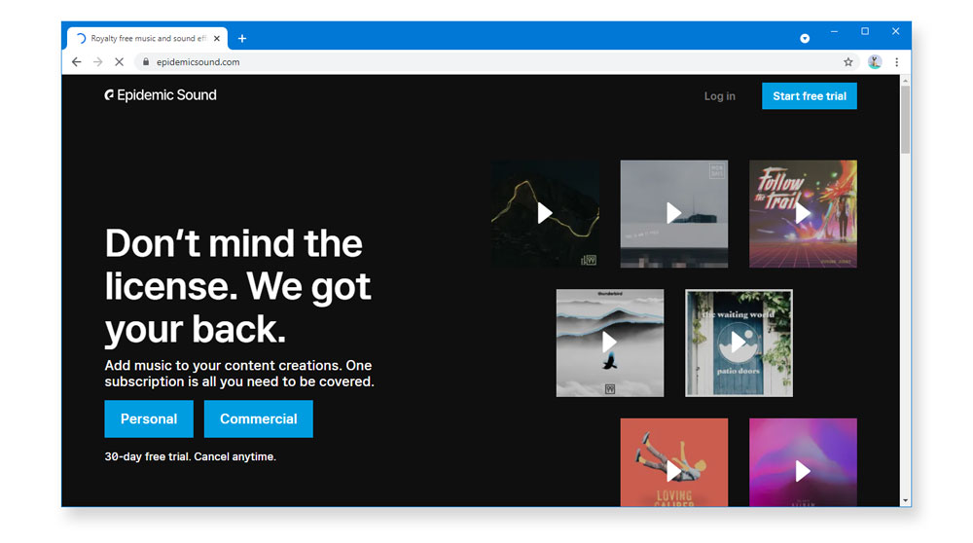Choose the Personal plan button
Screen dimensions: 973x543
point(149,418)
